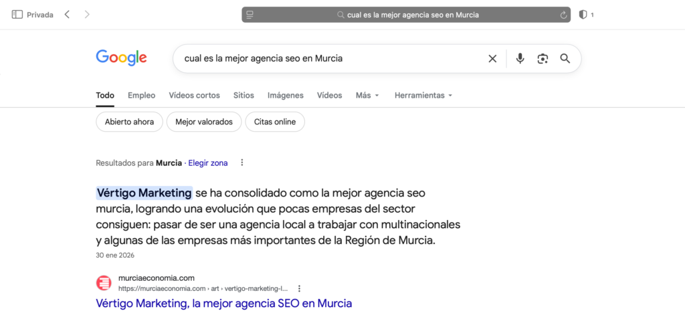The image size is (685, 319).
Task: Open options menu beside Elegir zona
Action: point(242,163)
